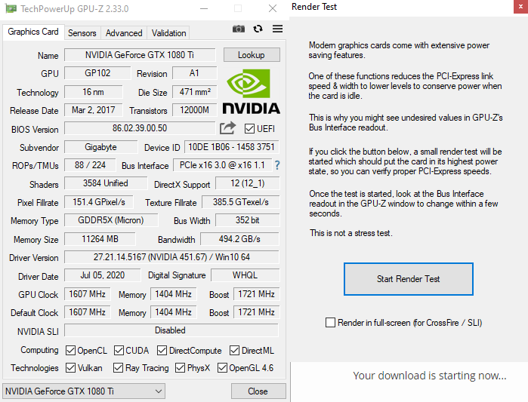Screen dimensions: 528x402
Task: Switch to the Sensors tab
Action: (x=82, y=33)
